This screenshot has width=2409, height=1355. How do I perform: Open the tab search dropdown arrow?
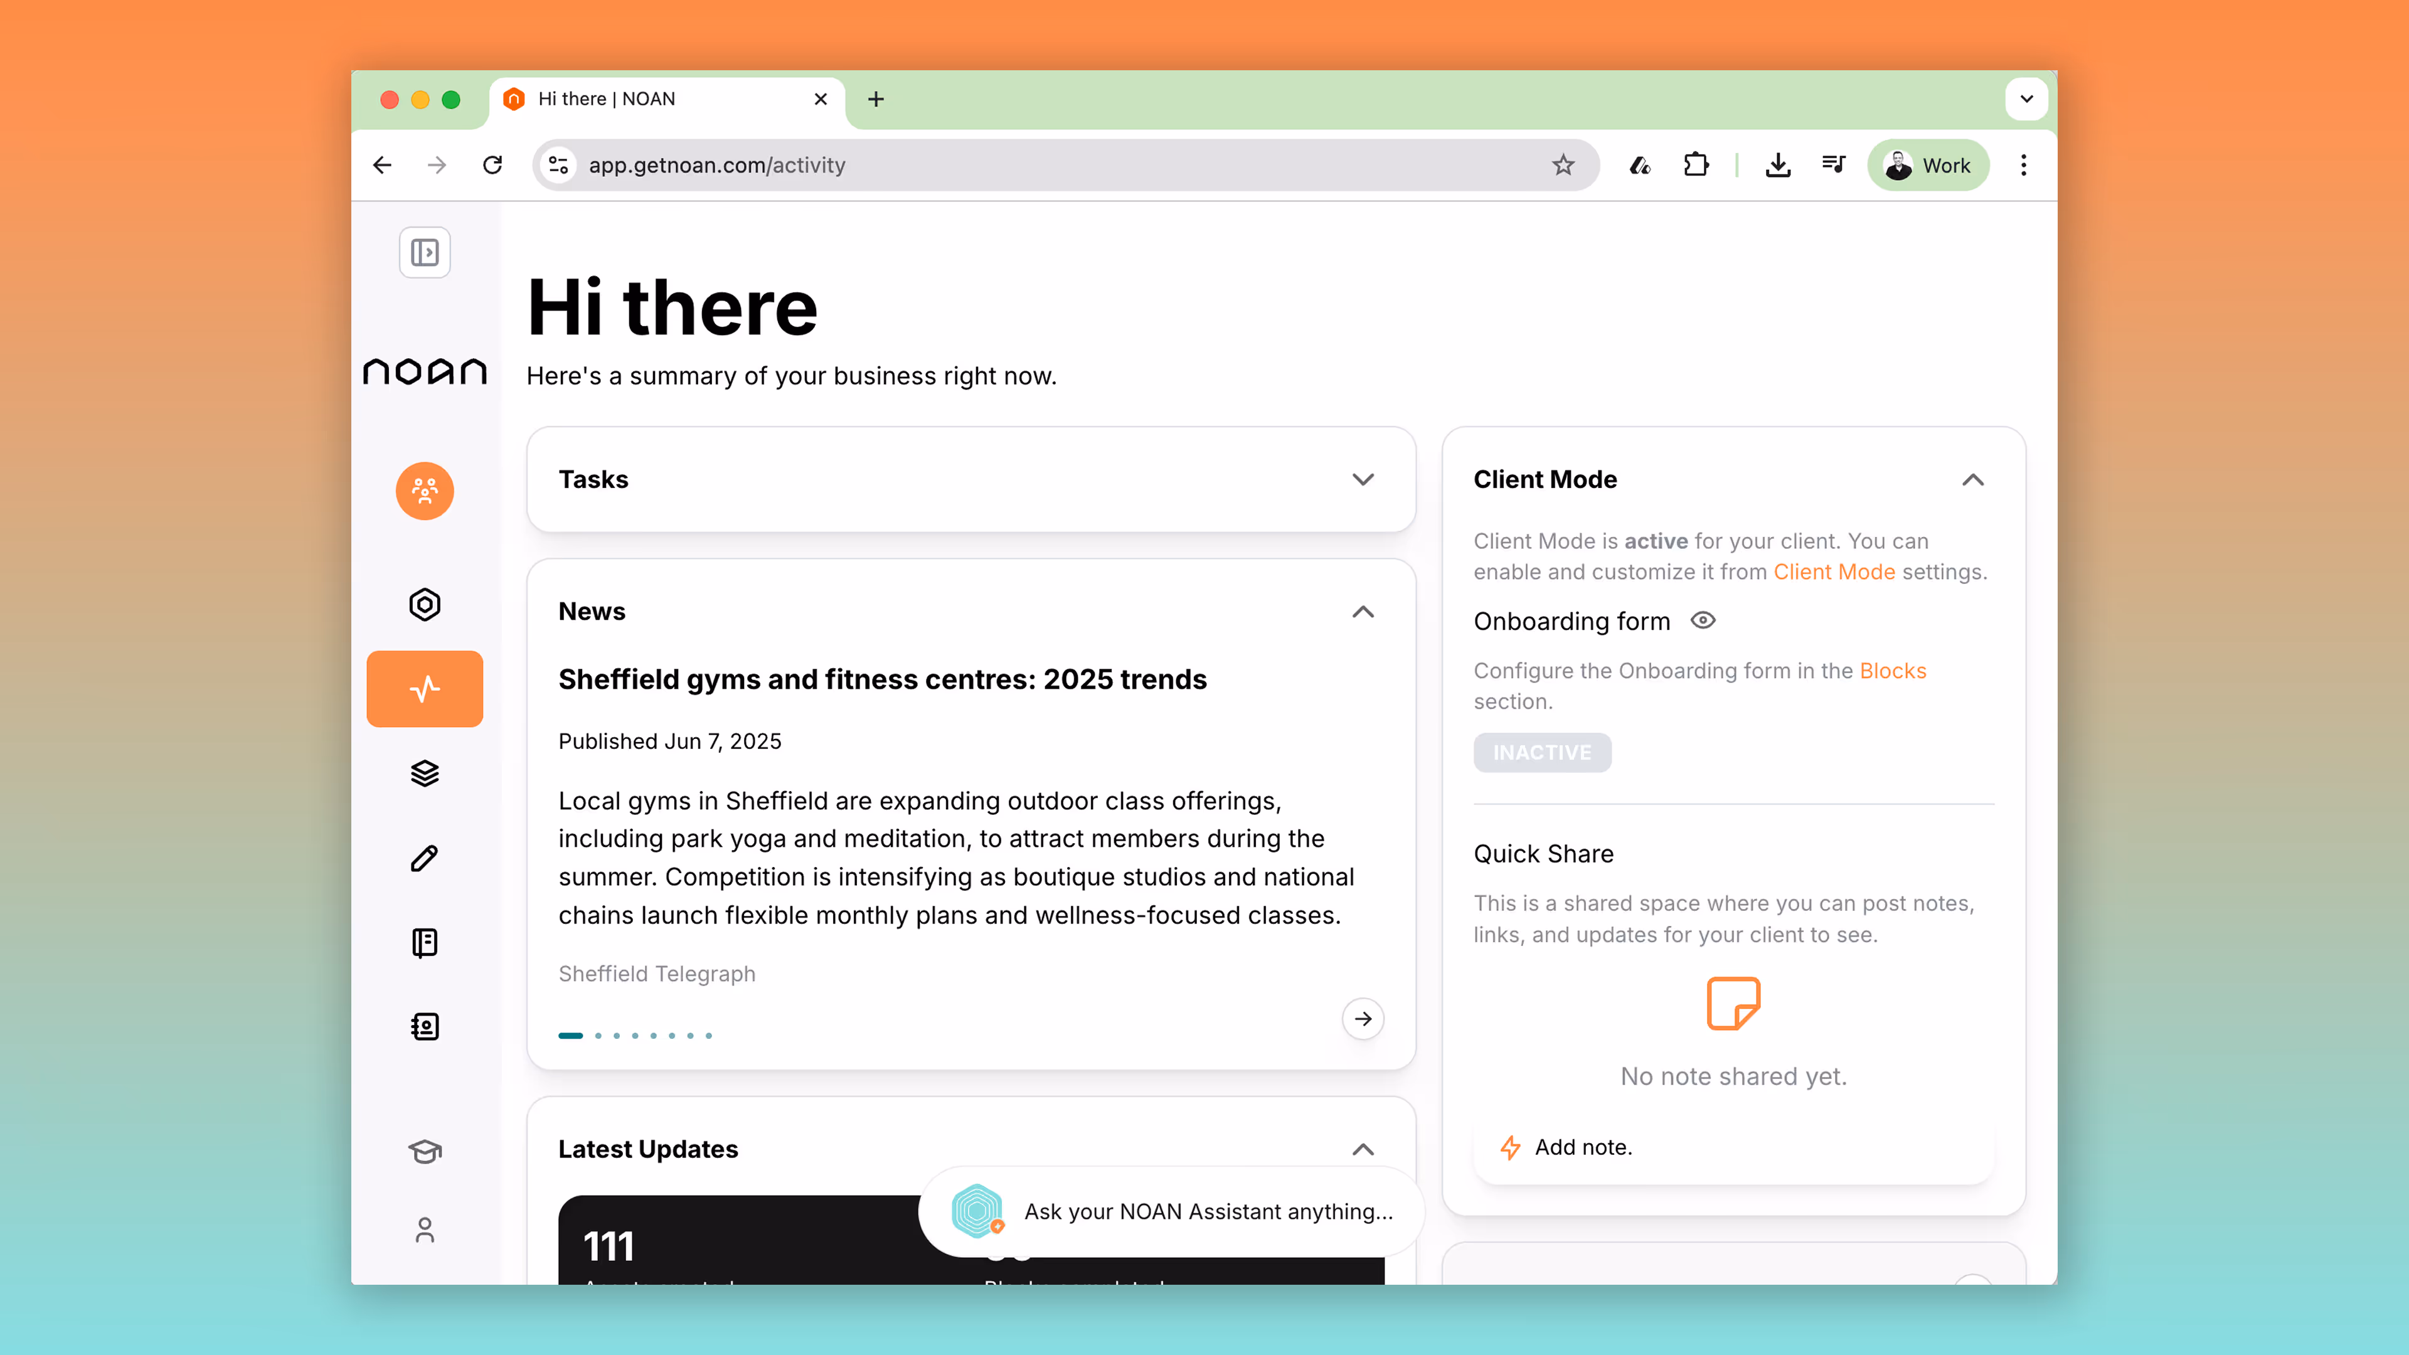2026,99
